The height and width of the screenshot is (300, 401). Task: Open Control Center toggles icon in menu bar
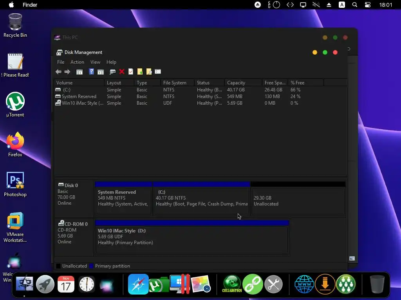pyautogui.click(x=367, y=5)
